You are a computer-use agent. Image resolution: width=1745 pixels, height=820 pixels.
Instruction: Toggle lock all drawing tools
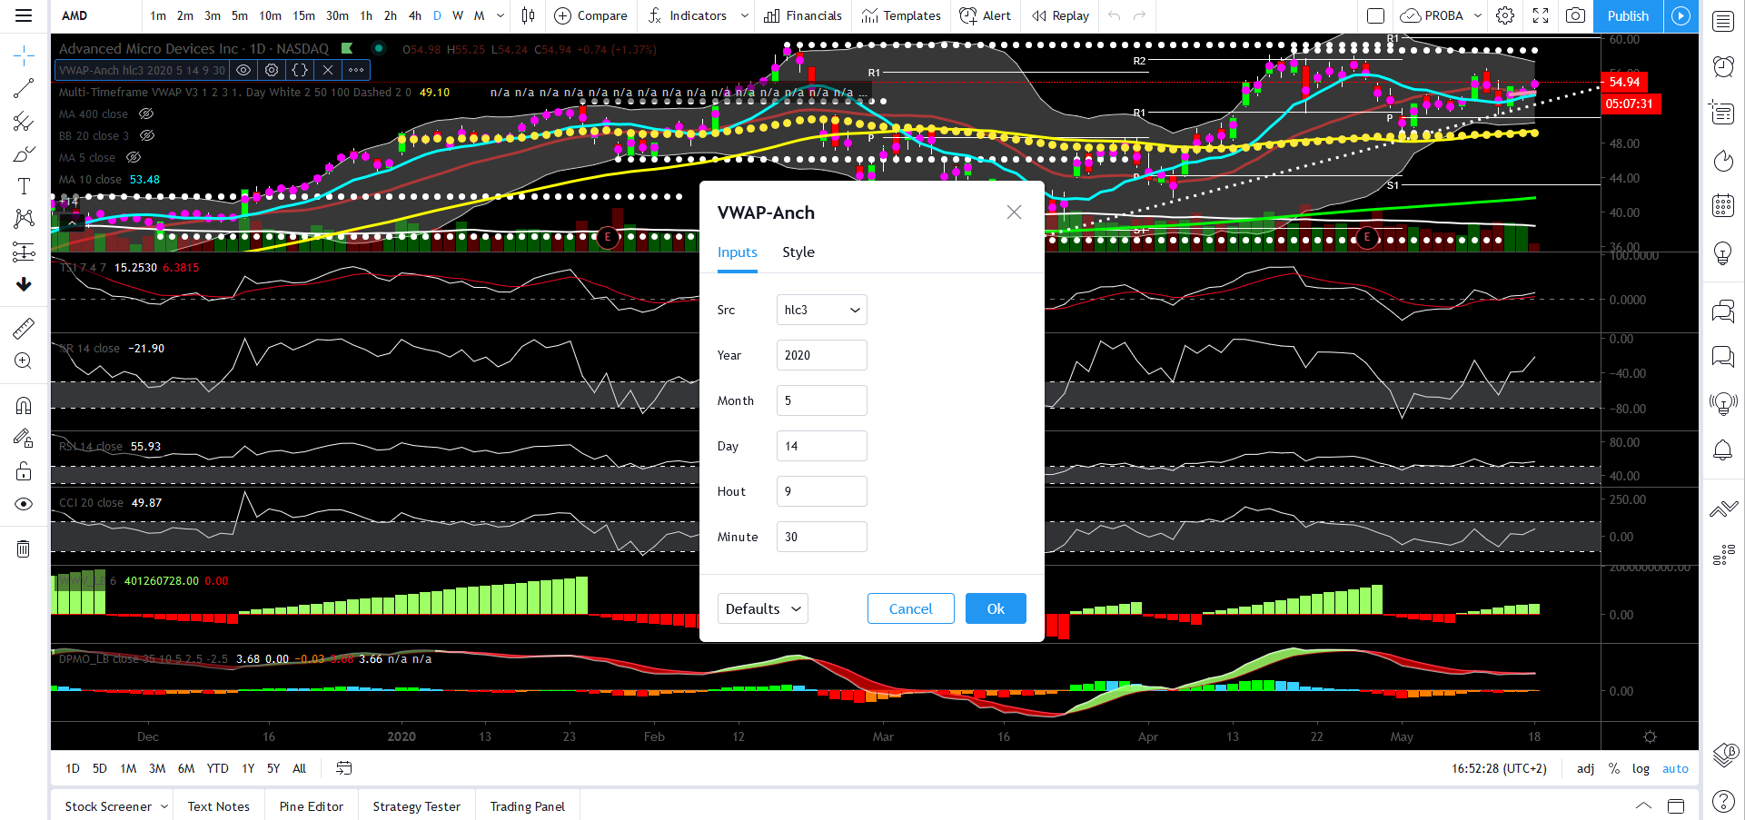point(24,471)
